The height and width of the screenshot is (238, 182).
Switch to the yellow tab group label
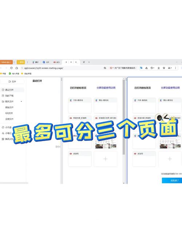coord(21,62)
